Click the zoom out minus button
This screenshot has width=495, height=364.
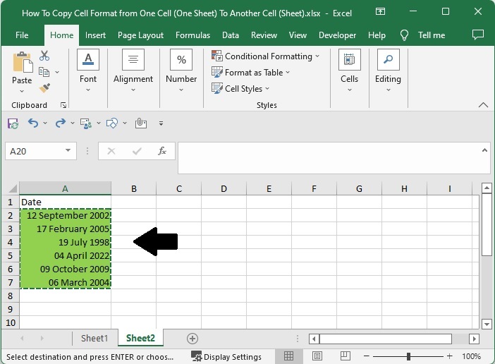[366, 356]
